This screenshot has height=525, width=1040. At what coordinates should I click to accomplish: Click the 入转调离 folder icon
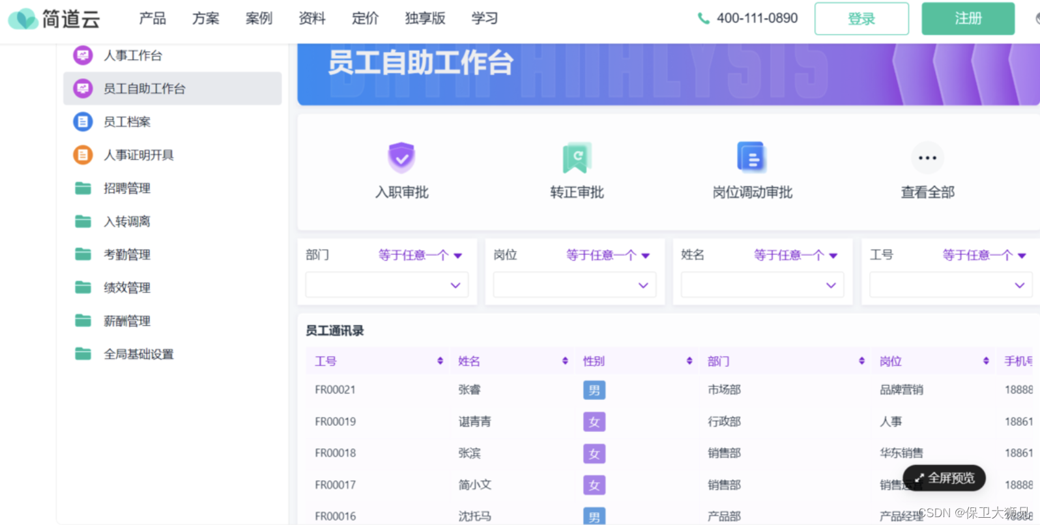tap(83, 221)
